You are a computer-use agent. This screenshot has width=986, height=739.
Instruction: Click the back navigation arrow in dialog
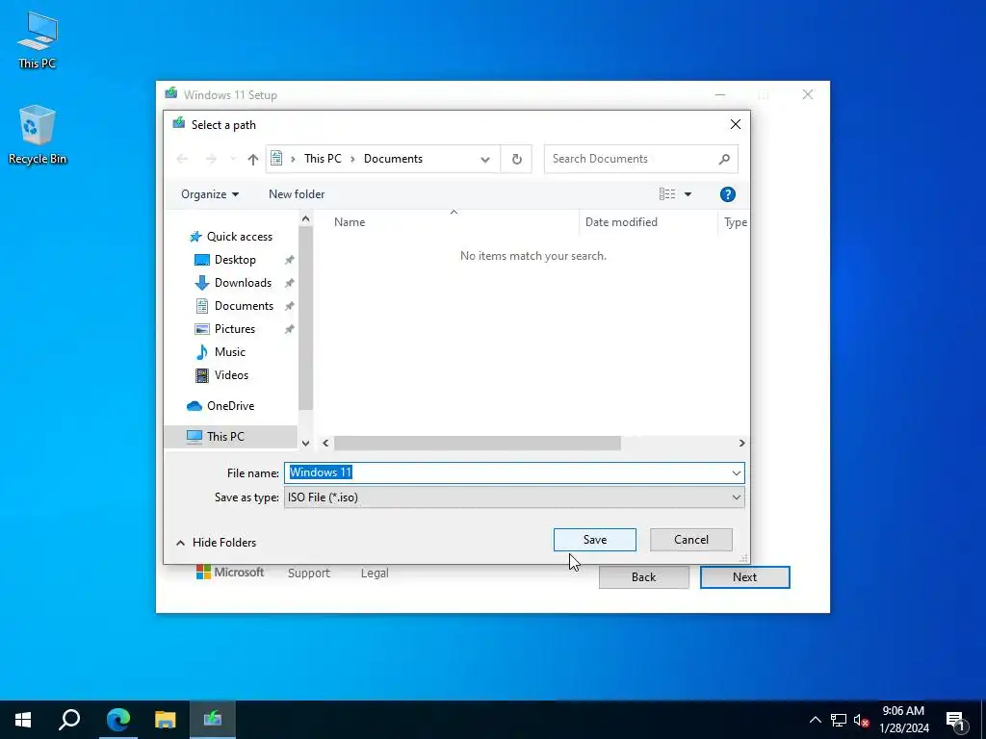click(x=182, y=159)
